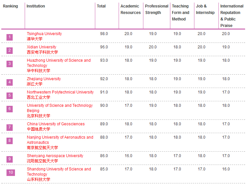Select Nanjing Aeronautics total score 88.0
The width and height of the screenshot is (249, 186).
[104, 137]
